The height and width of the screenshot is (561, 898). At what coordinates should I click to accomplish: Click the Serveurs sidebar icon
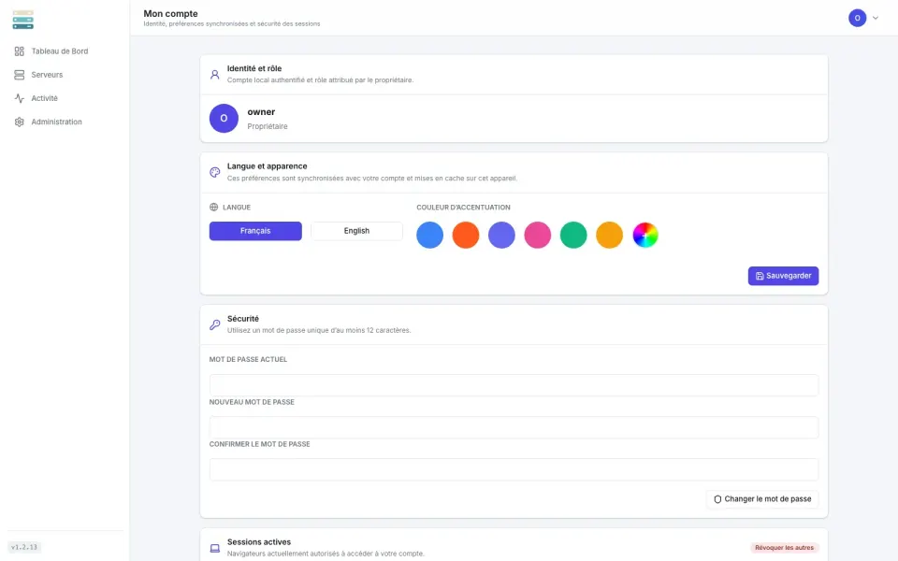click(19, 75)
